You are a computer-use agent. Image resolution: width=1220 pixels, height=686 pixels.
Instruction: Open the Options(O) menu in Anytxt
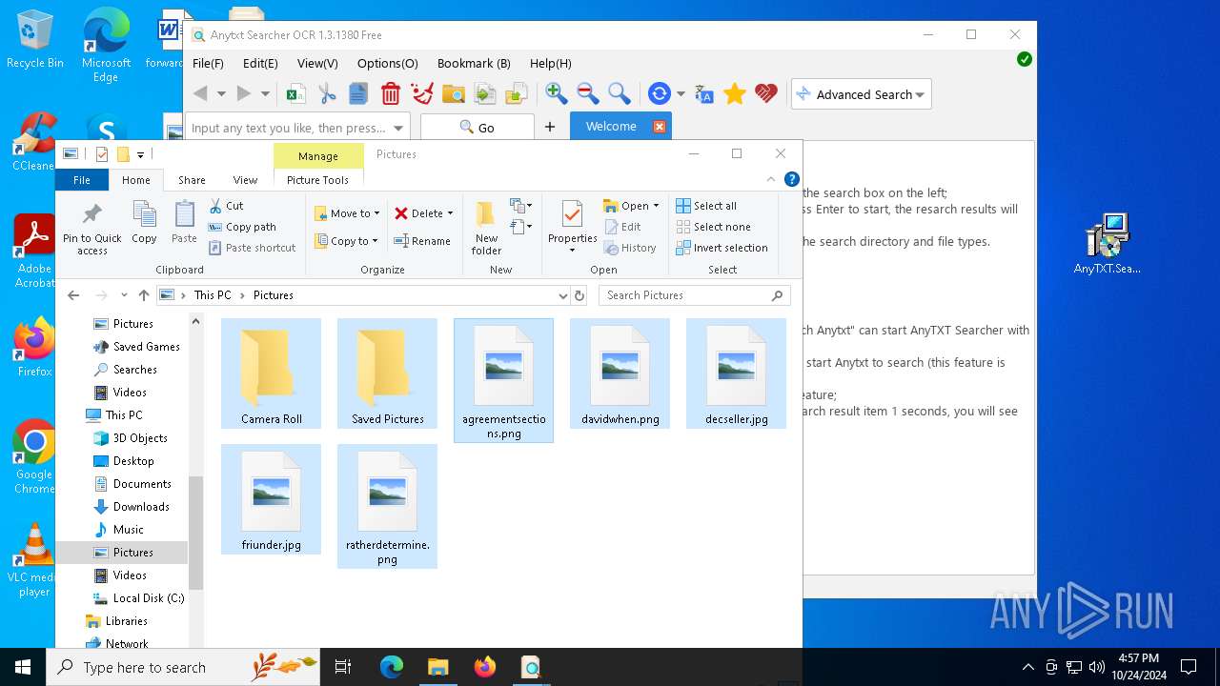[387, 63]
